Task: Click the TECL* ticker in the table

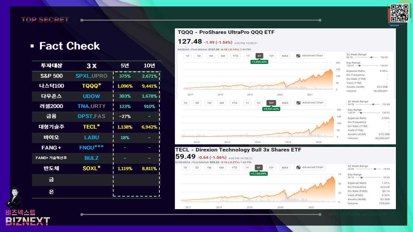Action: [91, 127]
